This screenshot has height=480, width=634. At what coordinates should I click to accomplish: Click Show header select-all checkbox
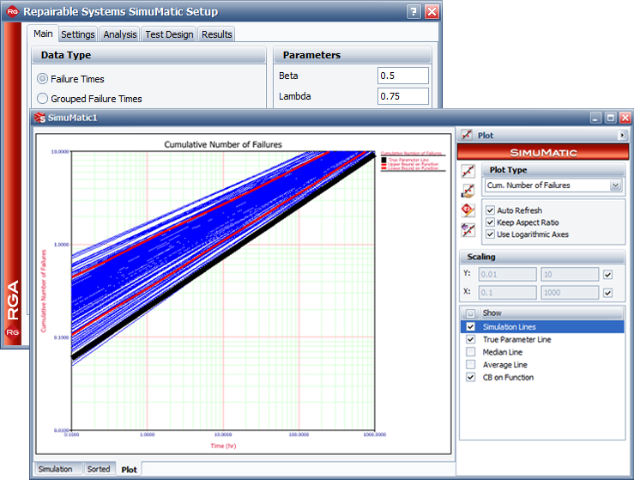[x=470, y=313]
